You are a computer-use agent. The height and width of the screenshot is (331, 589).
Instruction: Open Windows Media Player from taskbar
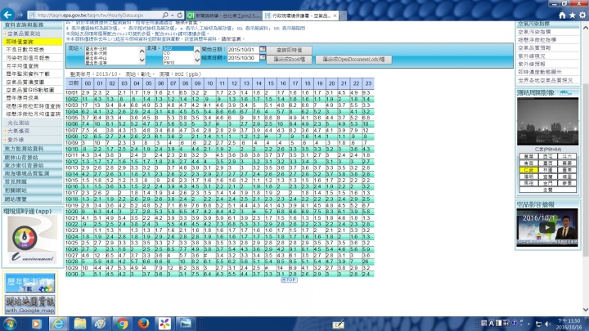pyautogui.click(x=37, y=324)
